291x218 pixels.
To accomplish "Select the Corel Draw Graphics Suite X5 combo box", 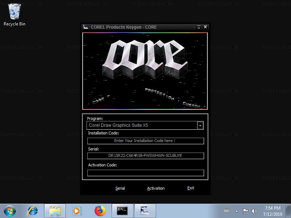I will tap(145, 125).
